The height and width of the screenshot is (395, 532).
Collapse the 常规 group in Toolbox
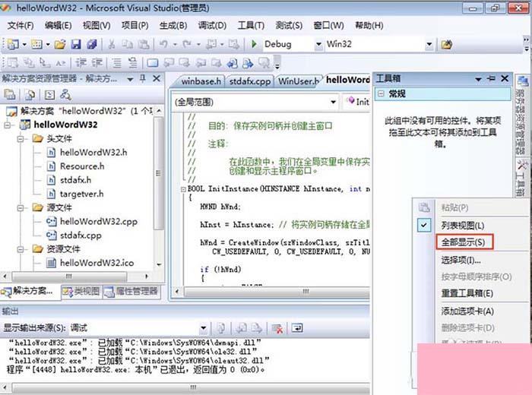point(381,93)
